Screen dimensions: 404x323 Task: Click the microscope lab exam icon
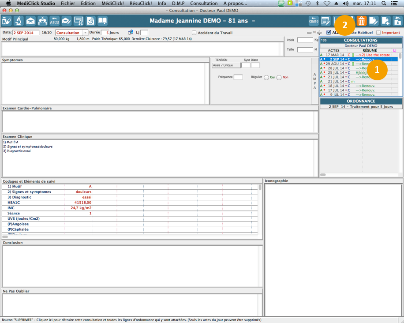(x=19, y=21)
